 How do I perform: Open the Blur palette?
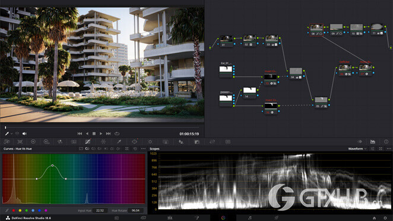[x=181, y=142]
